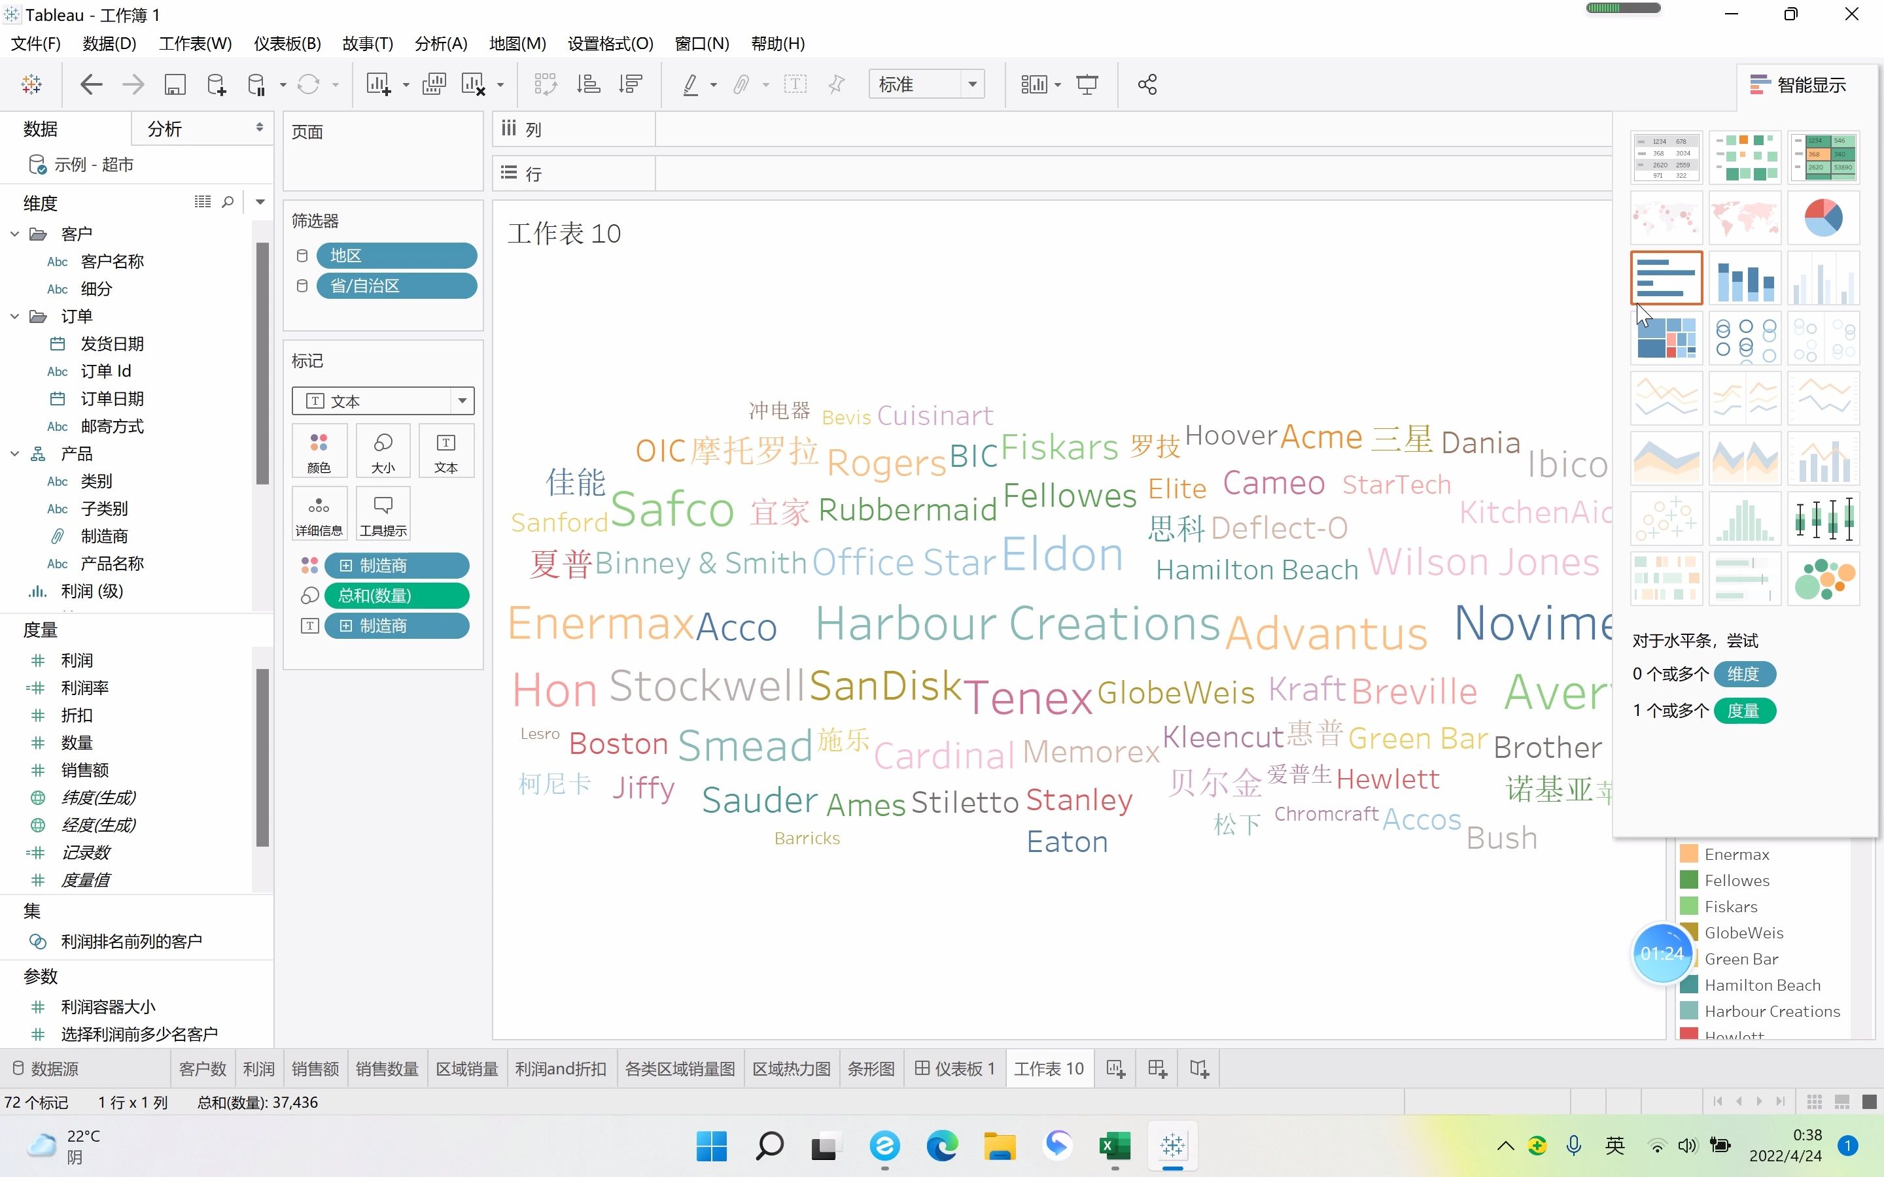Switch to the 区域热力图 sheet tab
Viewport: 1884px width, 1177px height.
pos(792,1069)
